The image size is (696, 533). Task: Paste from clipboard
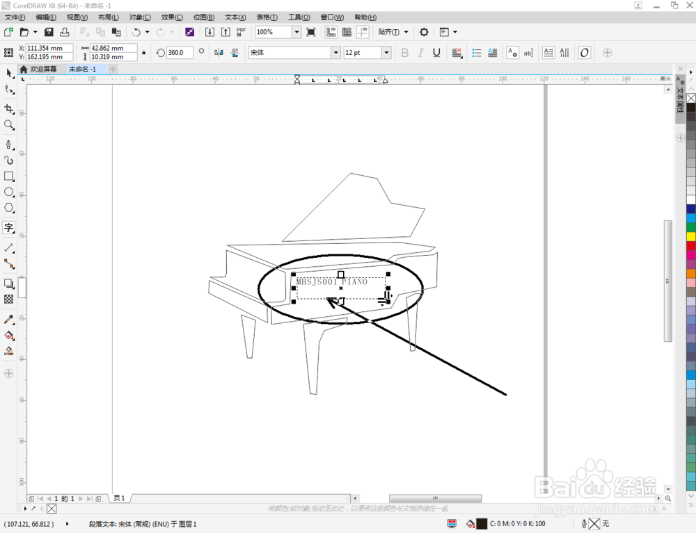(x=116, y=32)
